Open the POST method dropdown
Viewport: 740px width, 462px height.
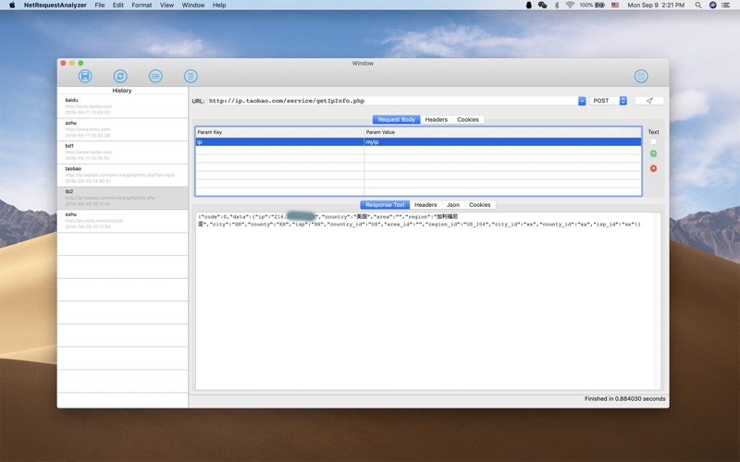(609, 101)
